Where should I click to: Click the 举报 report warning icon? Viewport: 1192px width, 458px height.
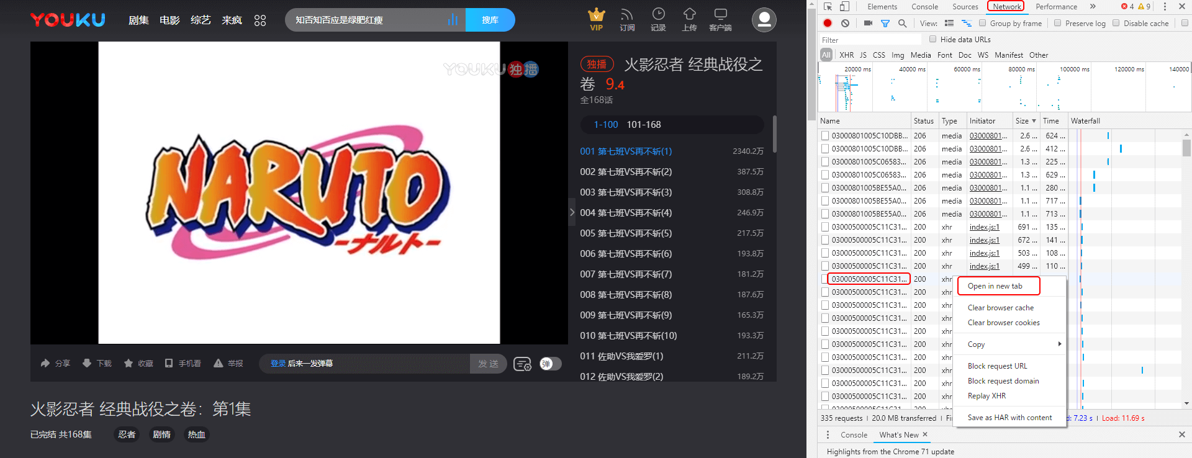pyautogui.click(x=218, y=363)
